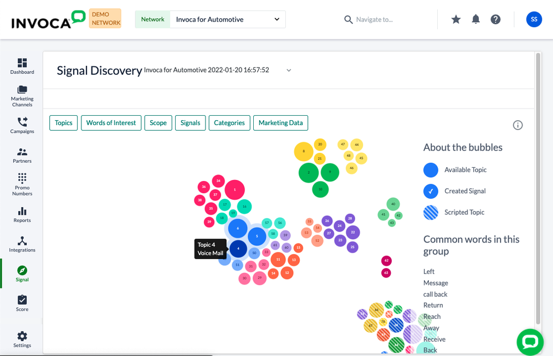
Task: Click the info icon above the legend
Action: (518, 125)
